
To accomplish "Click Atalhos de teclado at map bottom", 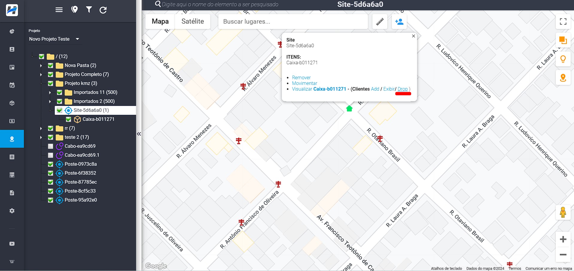I will [x=446, y=268].
